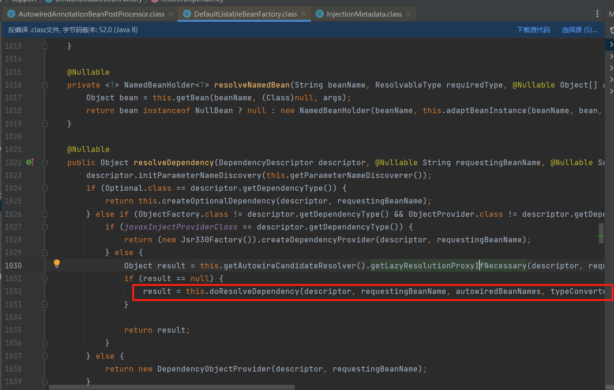Expand the fourth chevron in the right panel
The height and width of the screenshot is (390, 614).
tap(611, 79)
